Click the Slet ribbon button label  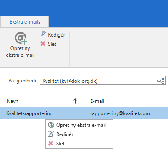(52, 44)
